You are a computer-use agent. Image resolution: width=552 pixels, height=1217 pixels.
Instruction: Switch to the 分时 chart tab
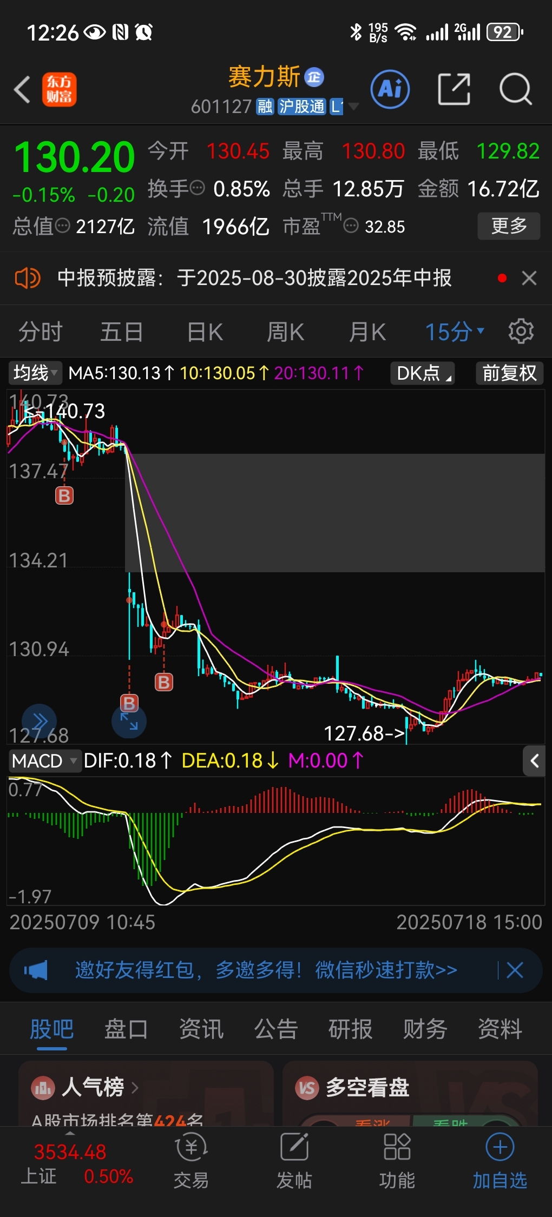(41, 332)
